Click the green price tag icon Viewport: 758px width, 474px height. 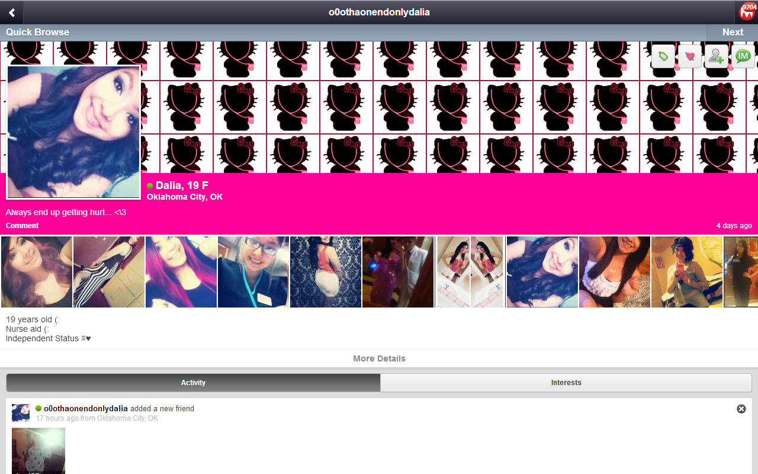click(663, 56)
